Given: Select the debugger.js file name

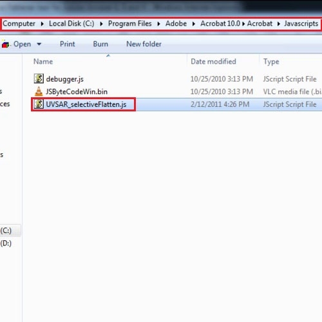Looking at the screenshot, I should [65, 79].
